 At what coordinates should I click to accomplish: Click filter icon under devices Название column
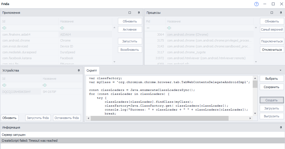coord(45,85)
